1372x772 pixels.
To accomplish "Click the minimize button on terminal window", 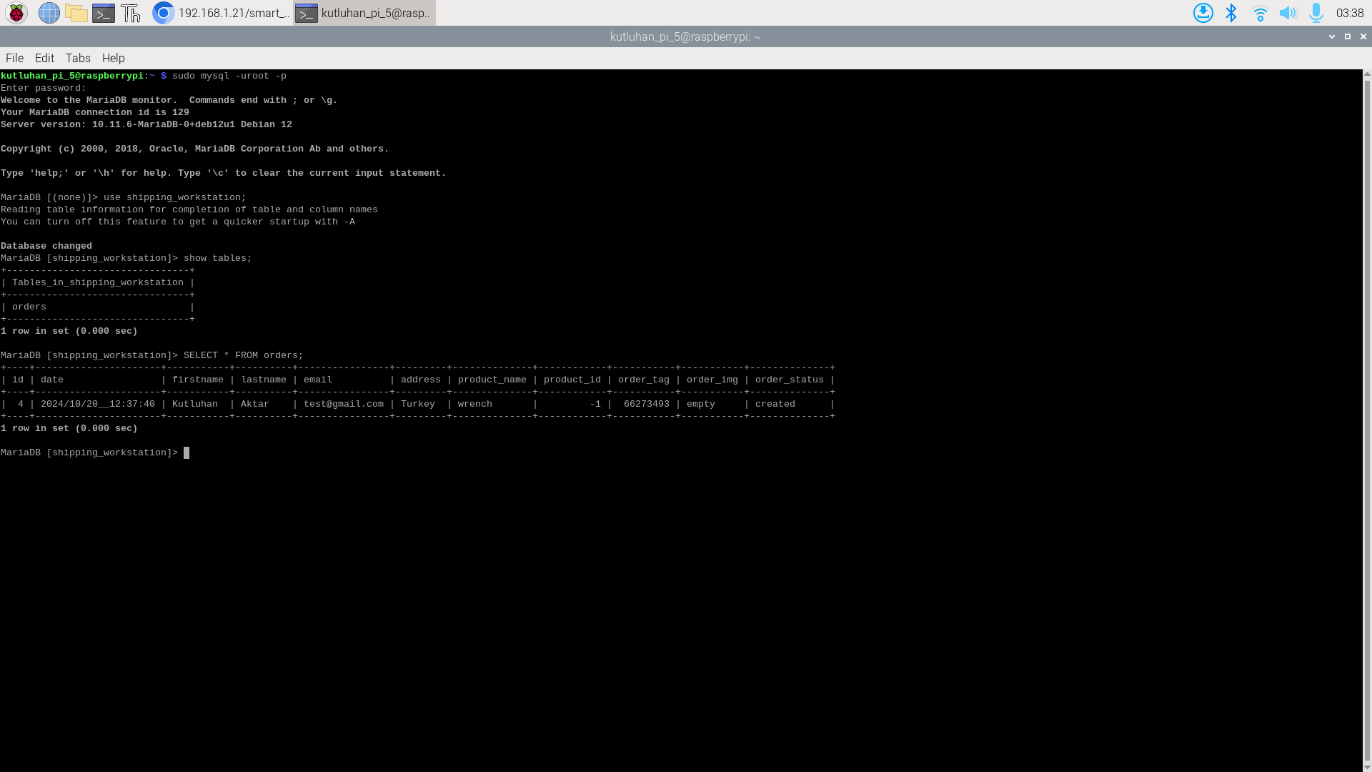I will [1331, 36].
